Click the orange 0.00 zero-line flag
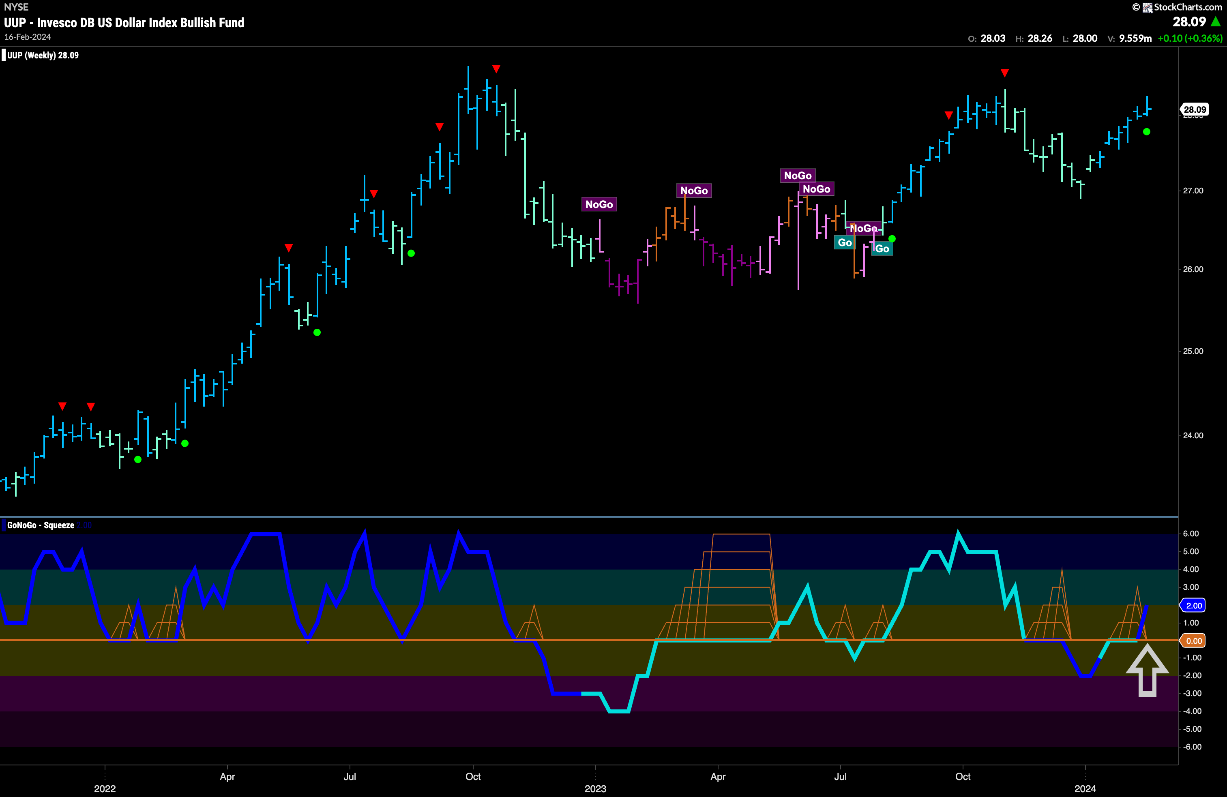Viewport: 1227px width, 797px height. 1193,641
